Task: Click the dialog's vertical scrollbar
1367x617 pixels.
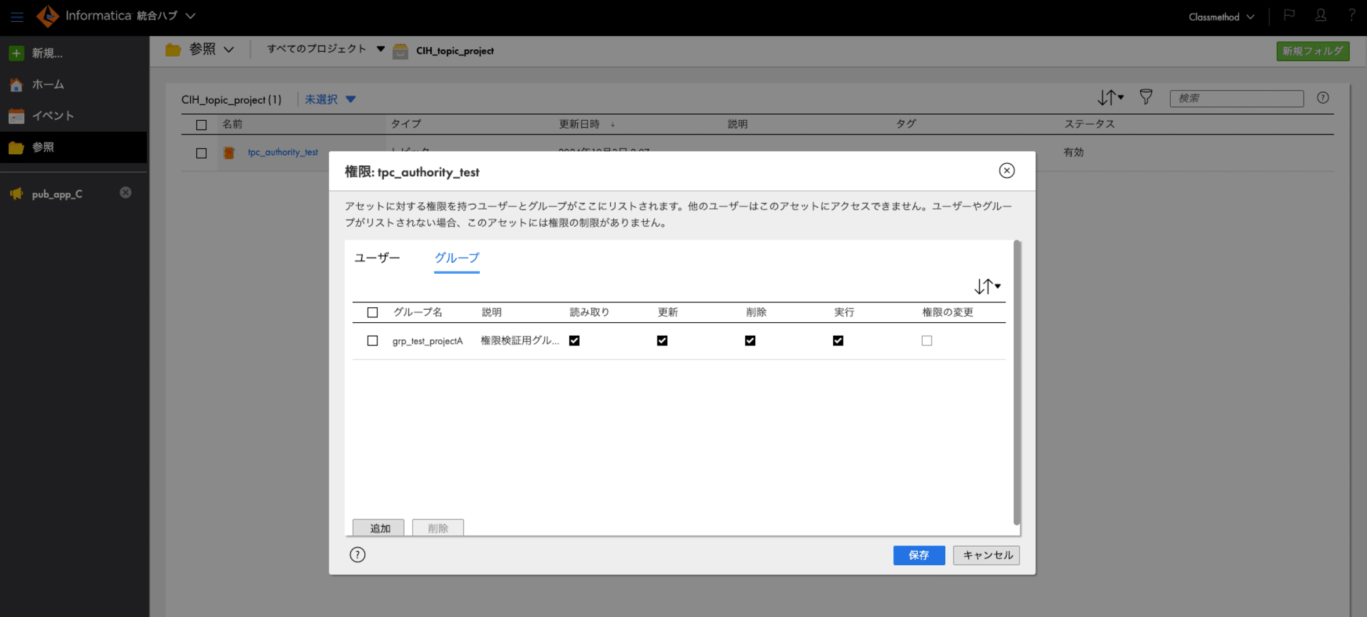Action: click(1016, 382)
